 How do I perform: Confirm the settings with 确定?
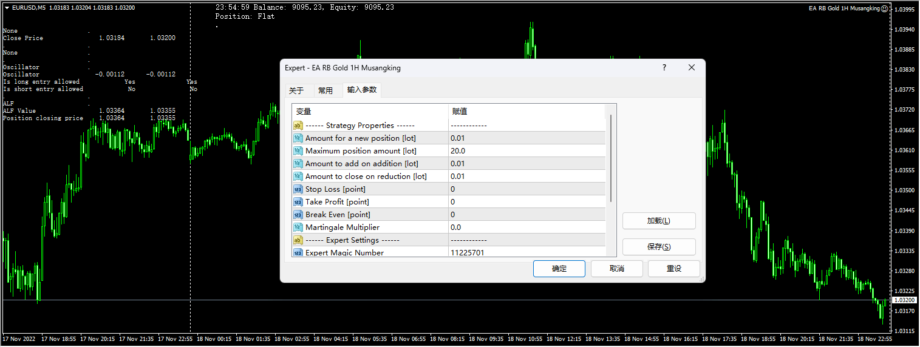pos(559,269)
